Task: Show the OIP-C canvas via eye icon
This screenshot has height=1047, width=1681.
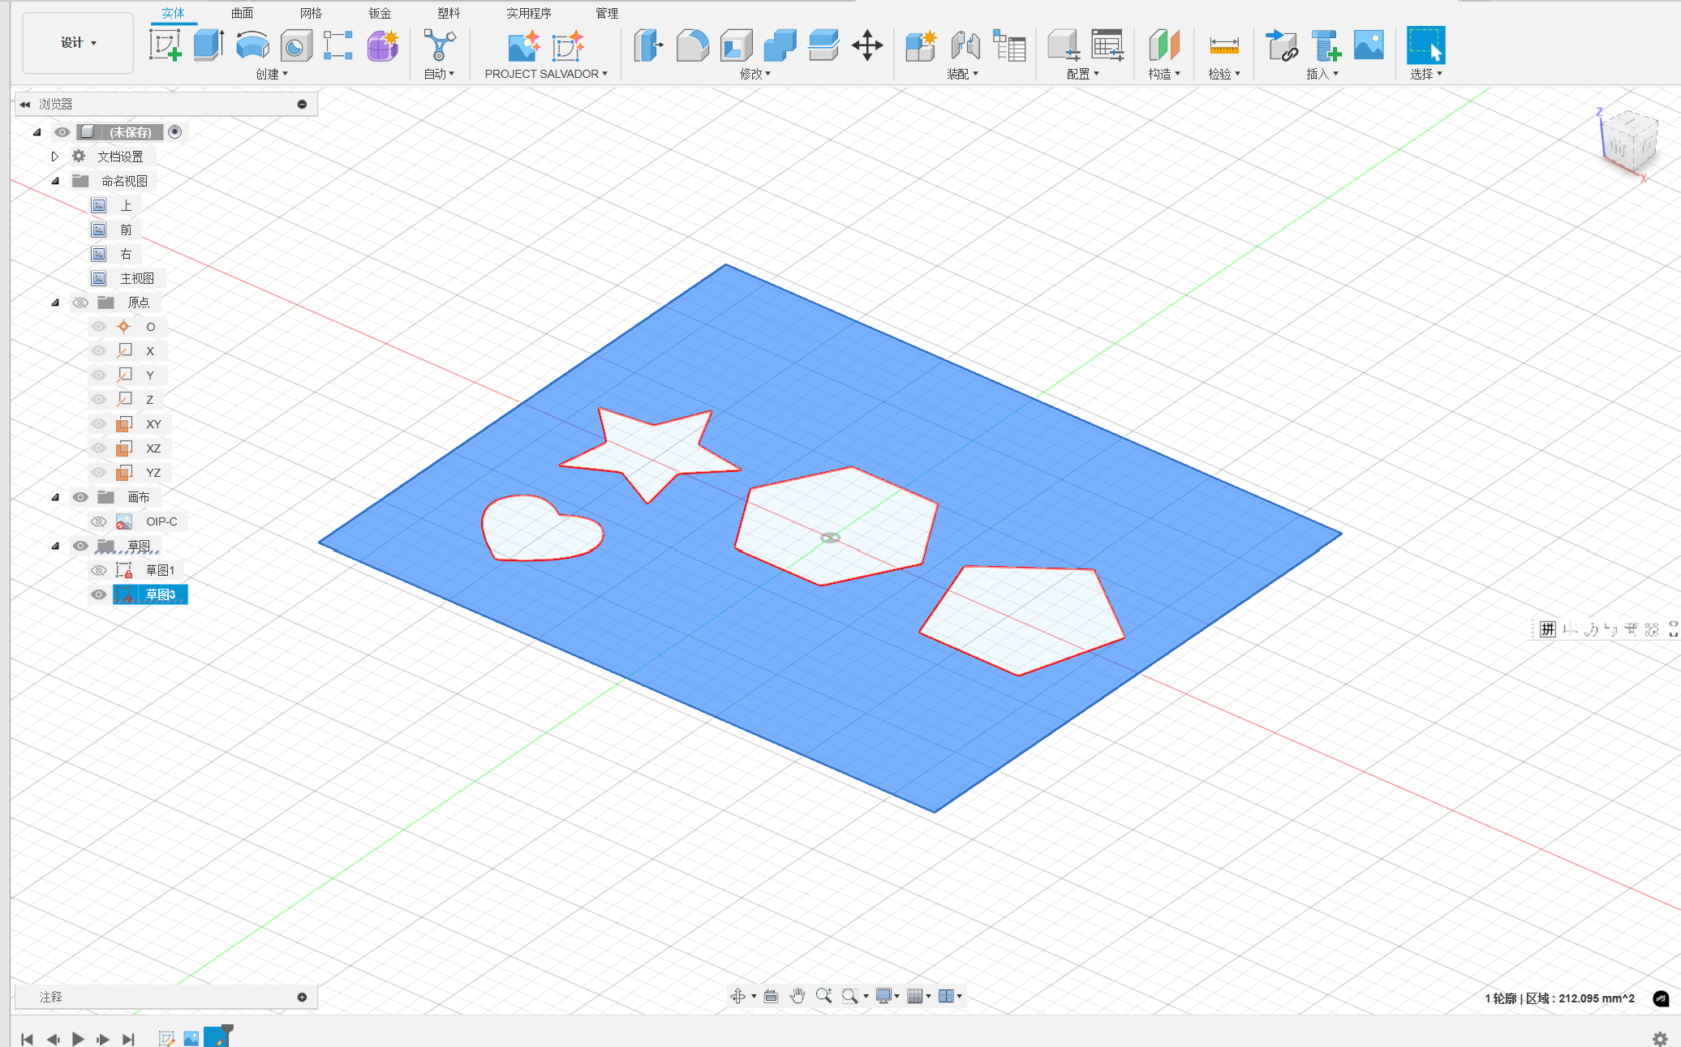Action: (99, 521)
